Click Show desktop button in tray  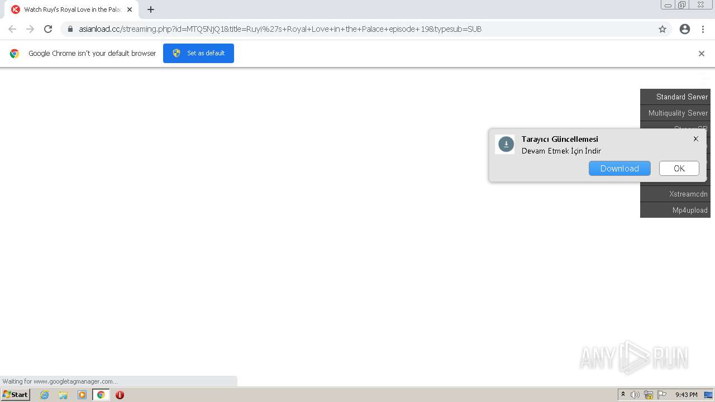tap(708, 395)
